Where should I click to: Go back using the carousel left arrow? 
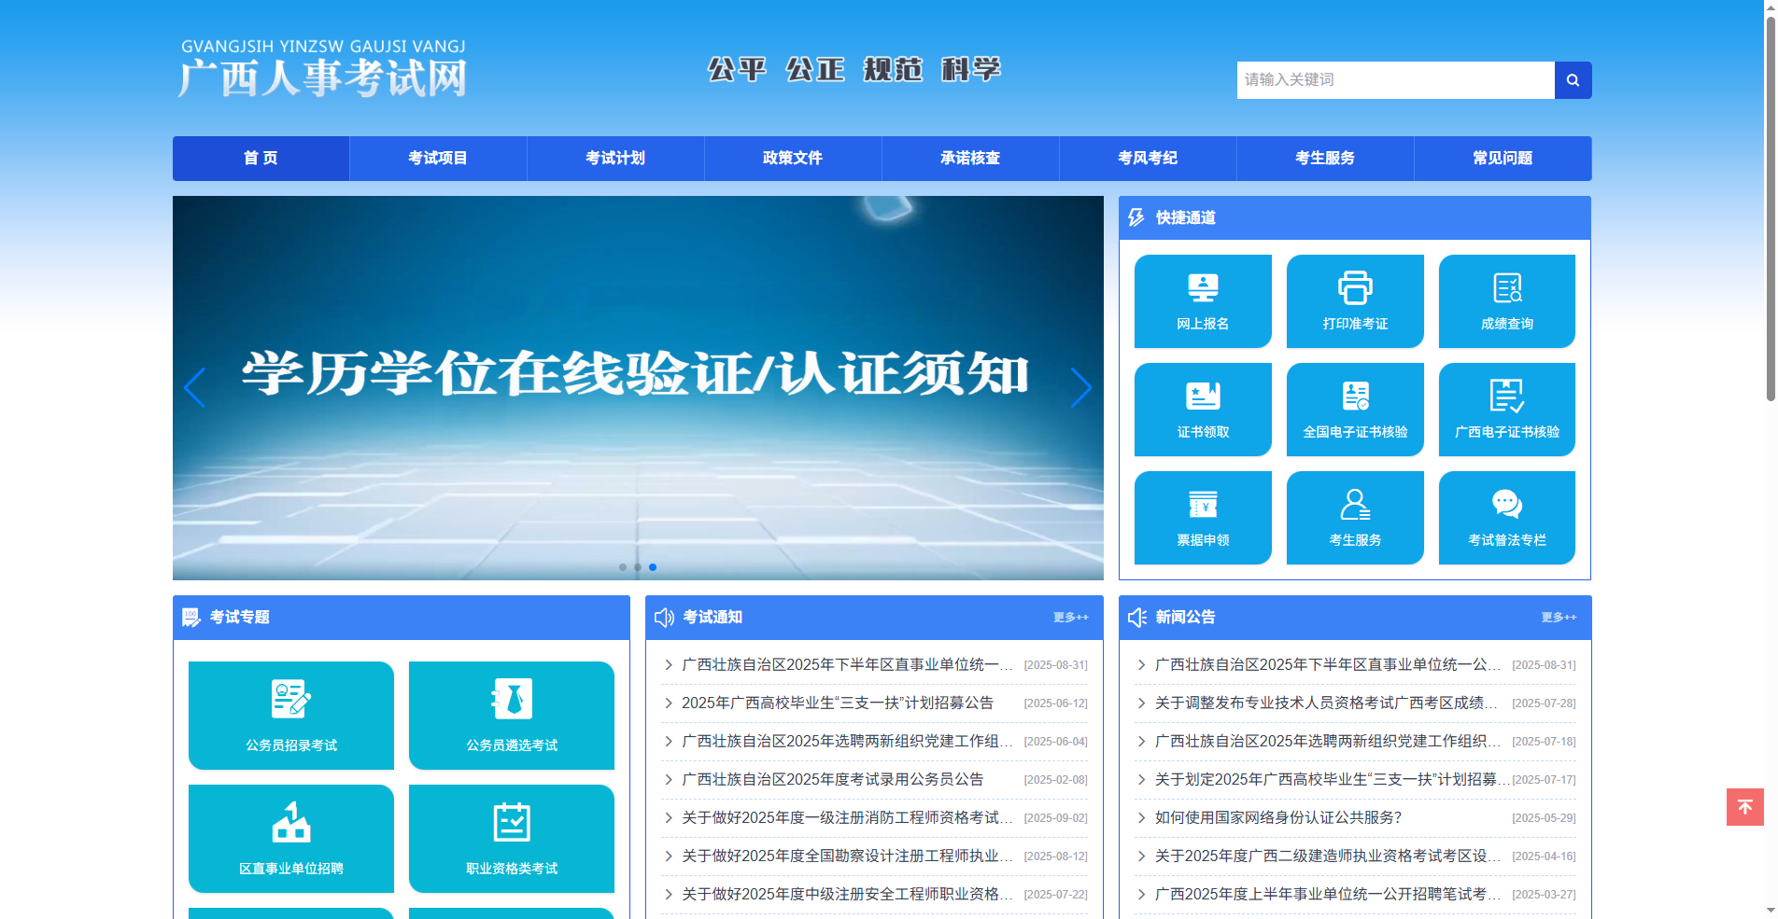pos(194,387)
